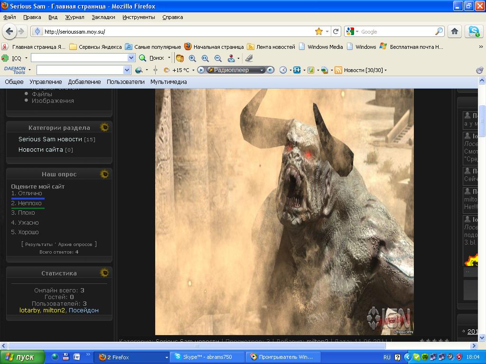Open the Serious Sam новости category

click(x=50, y=139)
